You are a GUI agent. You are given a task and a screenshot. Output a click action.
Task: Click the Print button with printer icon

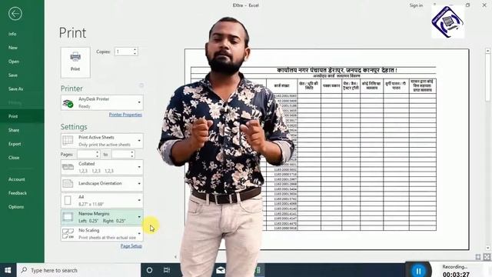point(75,62)
